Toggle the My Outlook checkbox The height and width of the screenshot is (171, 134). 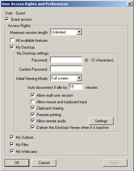point(12,137)
